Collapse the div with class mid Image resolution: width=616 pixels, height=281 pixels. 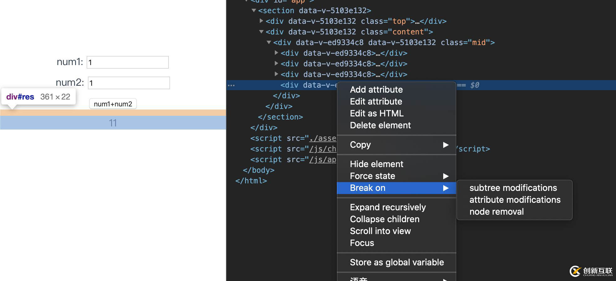pos(269,42)
